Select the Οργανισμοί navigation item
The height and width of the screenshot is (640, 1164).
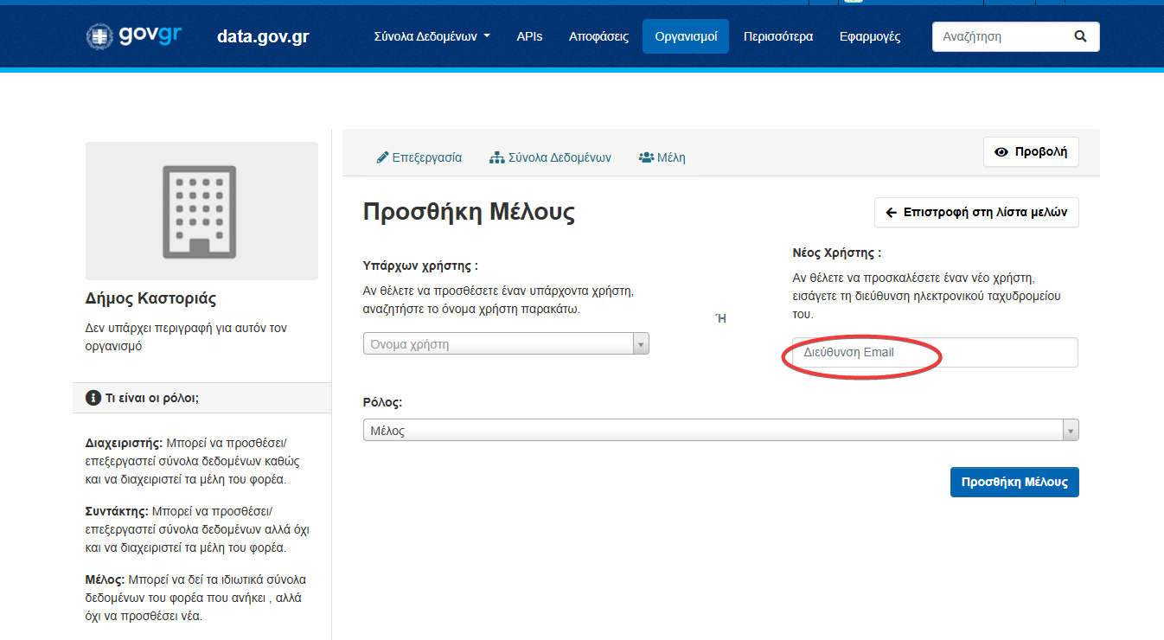point(686,37)
